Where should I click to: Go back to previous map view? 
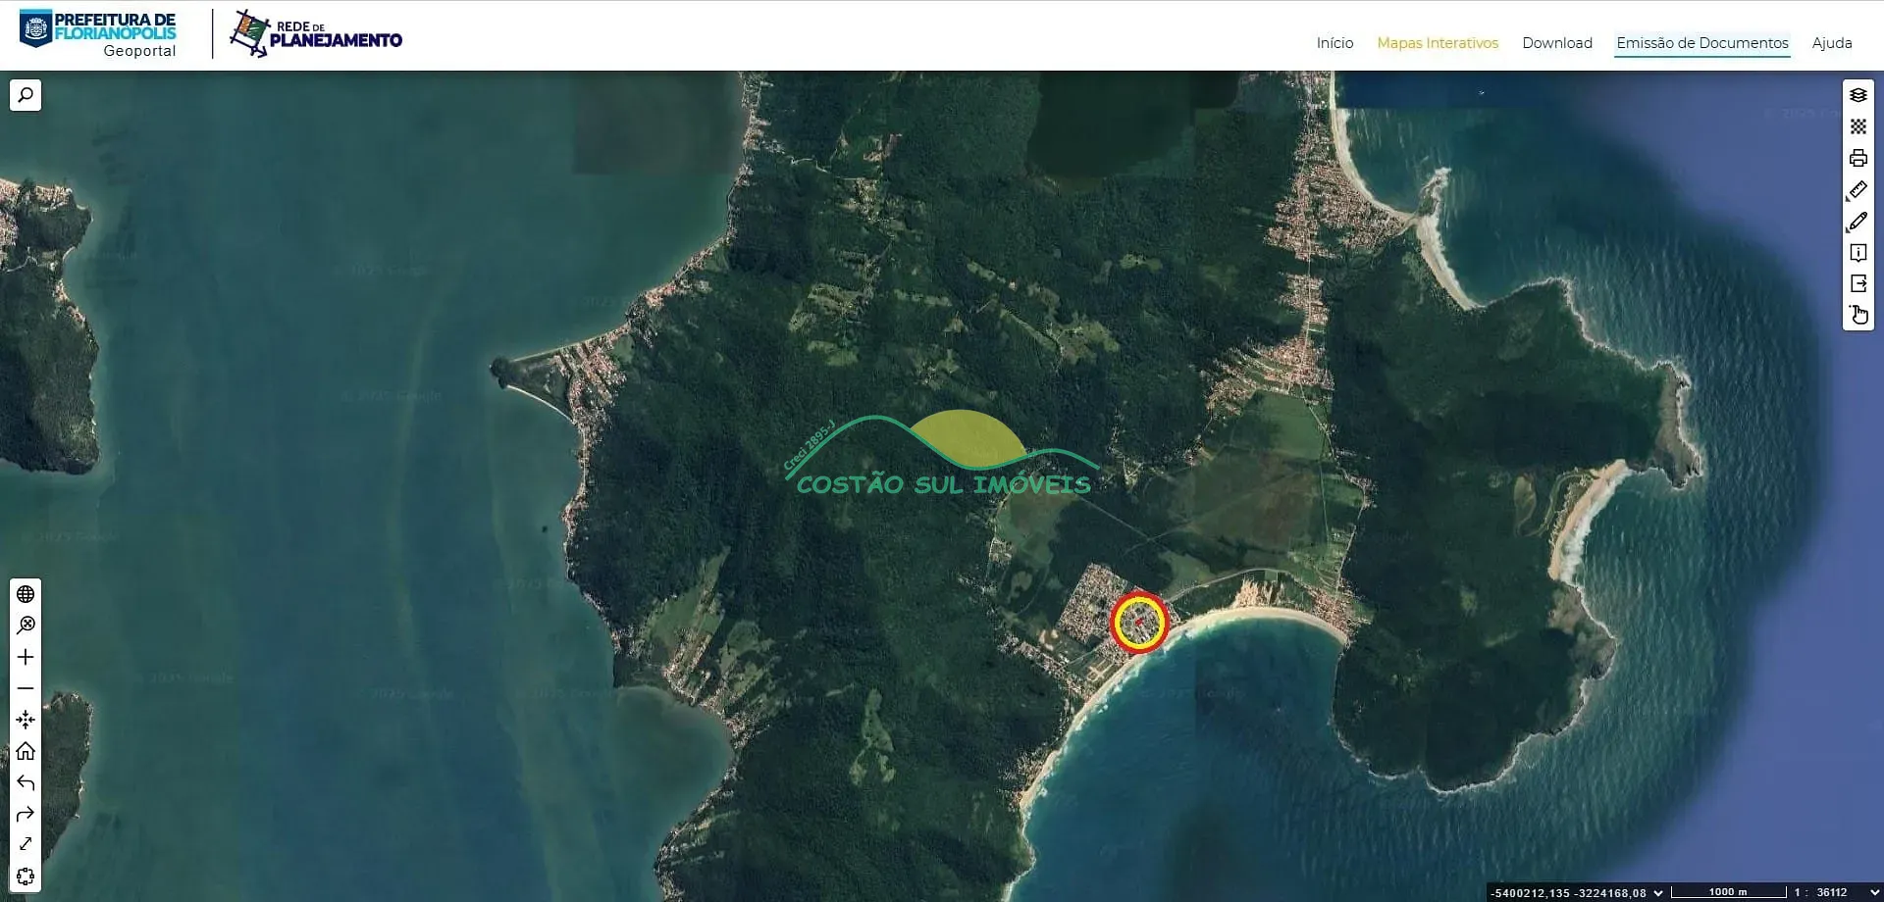coord(26,782)
